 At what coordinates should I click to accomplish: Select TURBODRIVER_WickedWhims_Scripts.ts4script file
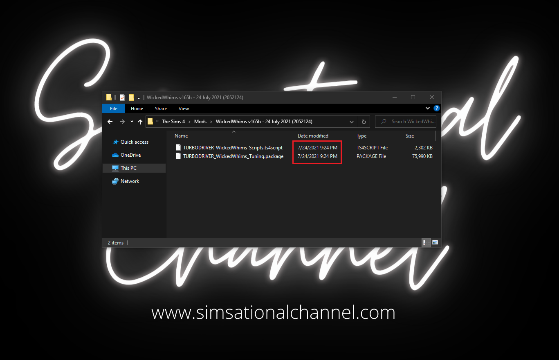pos(233,148)
